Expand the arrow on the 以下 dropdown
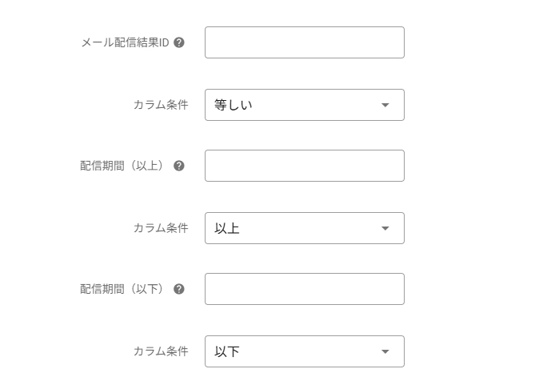Screen dimensions: 555x385 pyautogui.click(x=385, y=351)
